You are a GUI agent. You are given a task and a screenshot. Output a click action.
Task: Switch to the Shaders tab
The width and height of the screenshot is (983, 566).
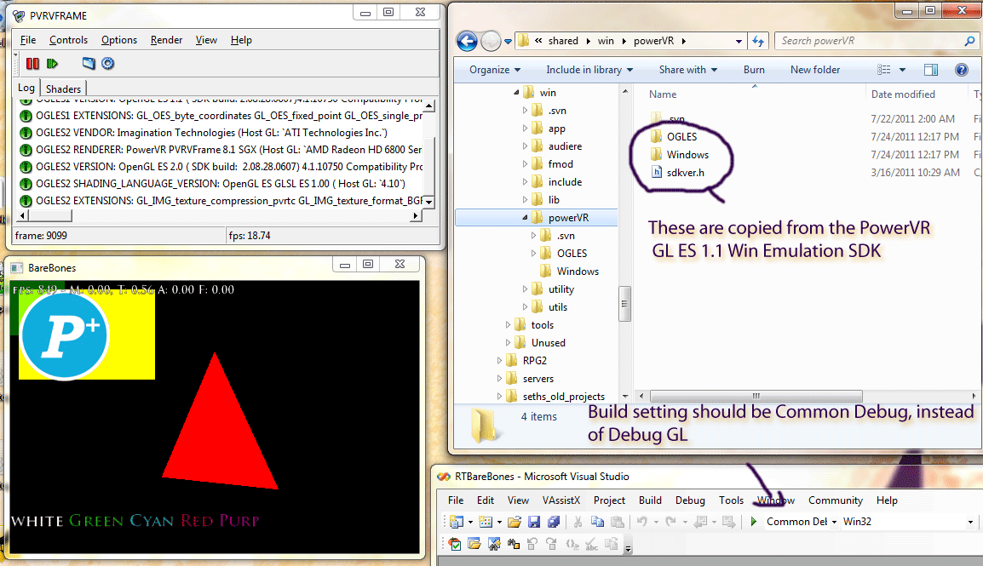pyautogui.click(x=63, y=89)
